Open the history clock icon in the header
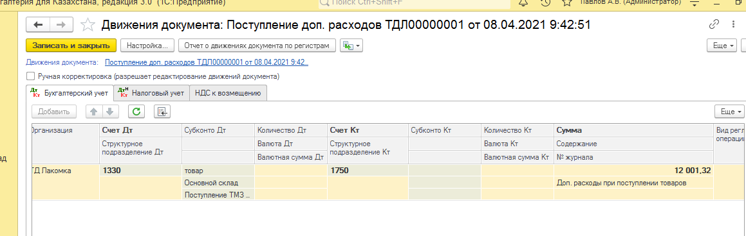The height and width of the screenshot is (236, 746). click(545, 3)
